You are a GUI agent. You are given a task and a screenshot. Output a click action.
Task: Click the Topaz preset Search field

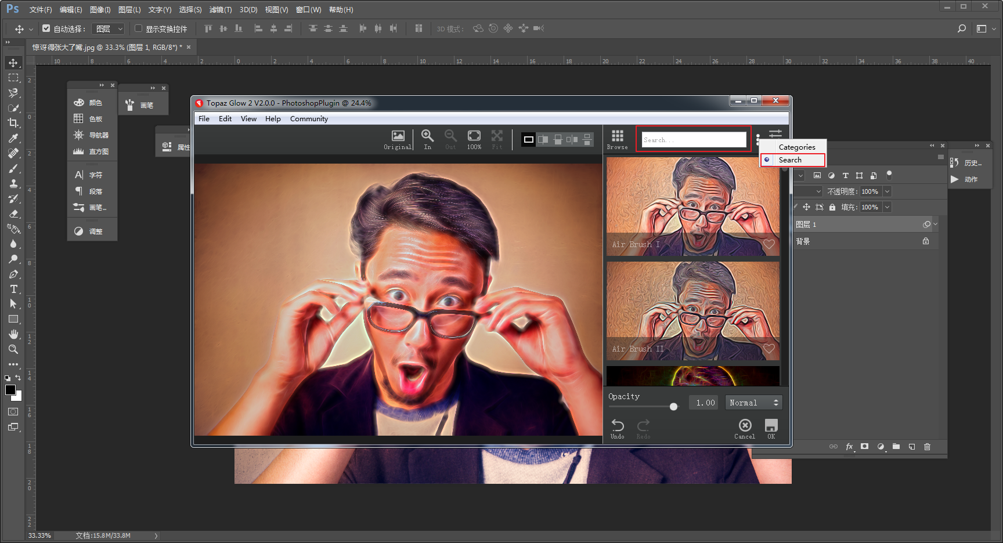(694, 139)
